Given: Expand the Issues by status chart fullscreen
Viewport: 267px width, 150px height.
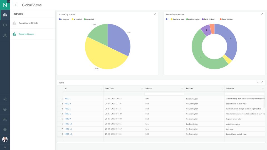Looking at the screenshot, I should [155, 14].
